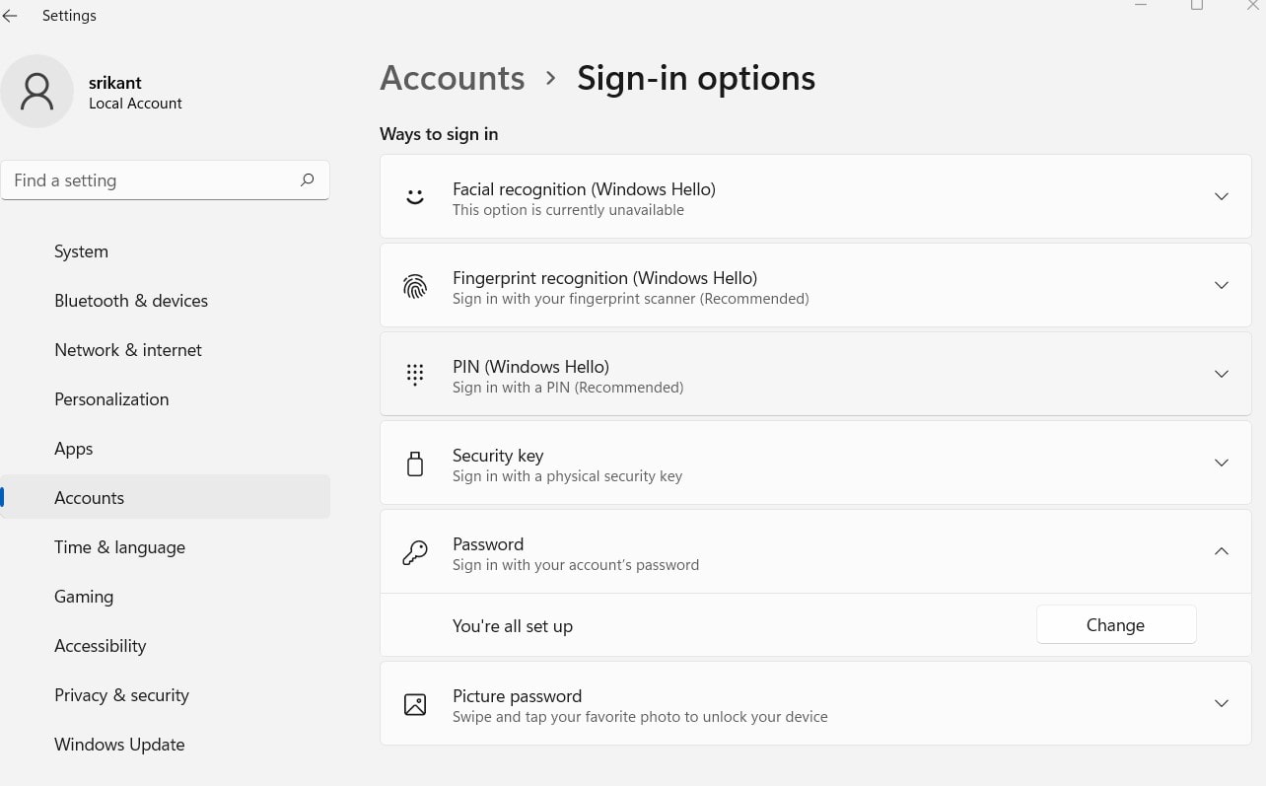The image size is (1266, 786).
Task: Open Privacy & security settings
Action: [166, 695]
